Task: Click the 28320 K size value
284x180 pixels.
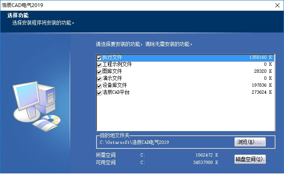Action: 263,71
